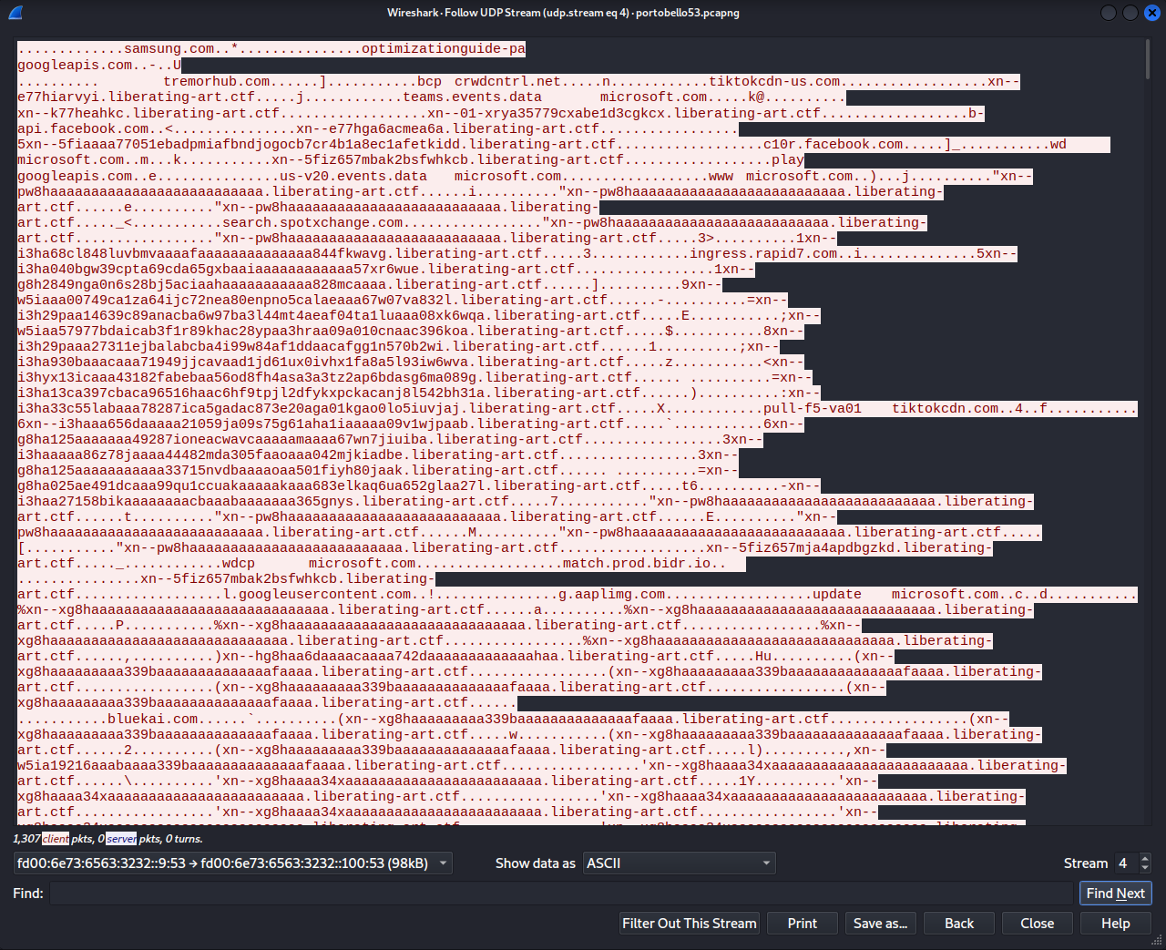Click 'ingress.rapid7.com' in stream text
Screen dimensions: 1166x950
763,253
